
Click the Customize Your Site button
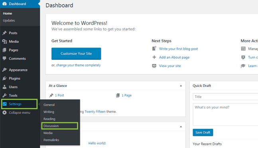pyautogui.click(x=76, y=54)
